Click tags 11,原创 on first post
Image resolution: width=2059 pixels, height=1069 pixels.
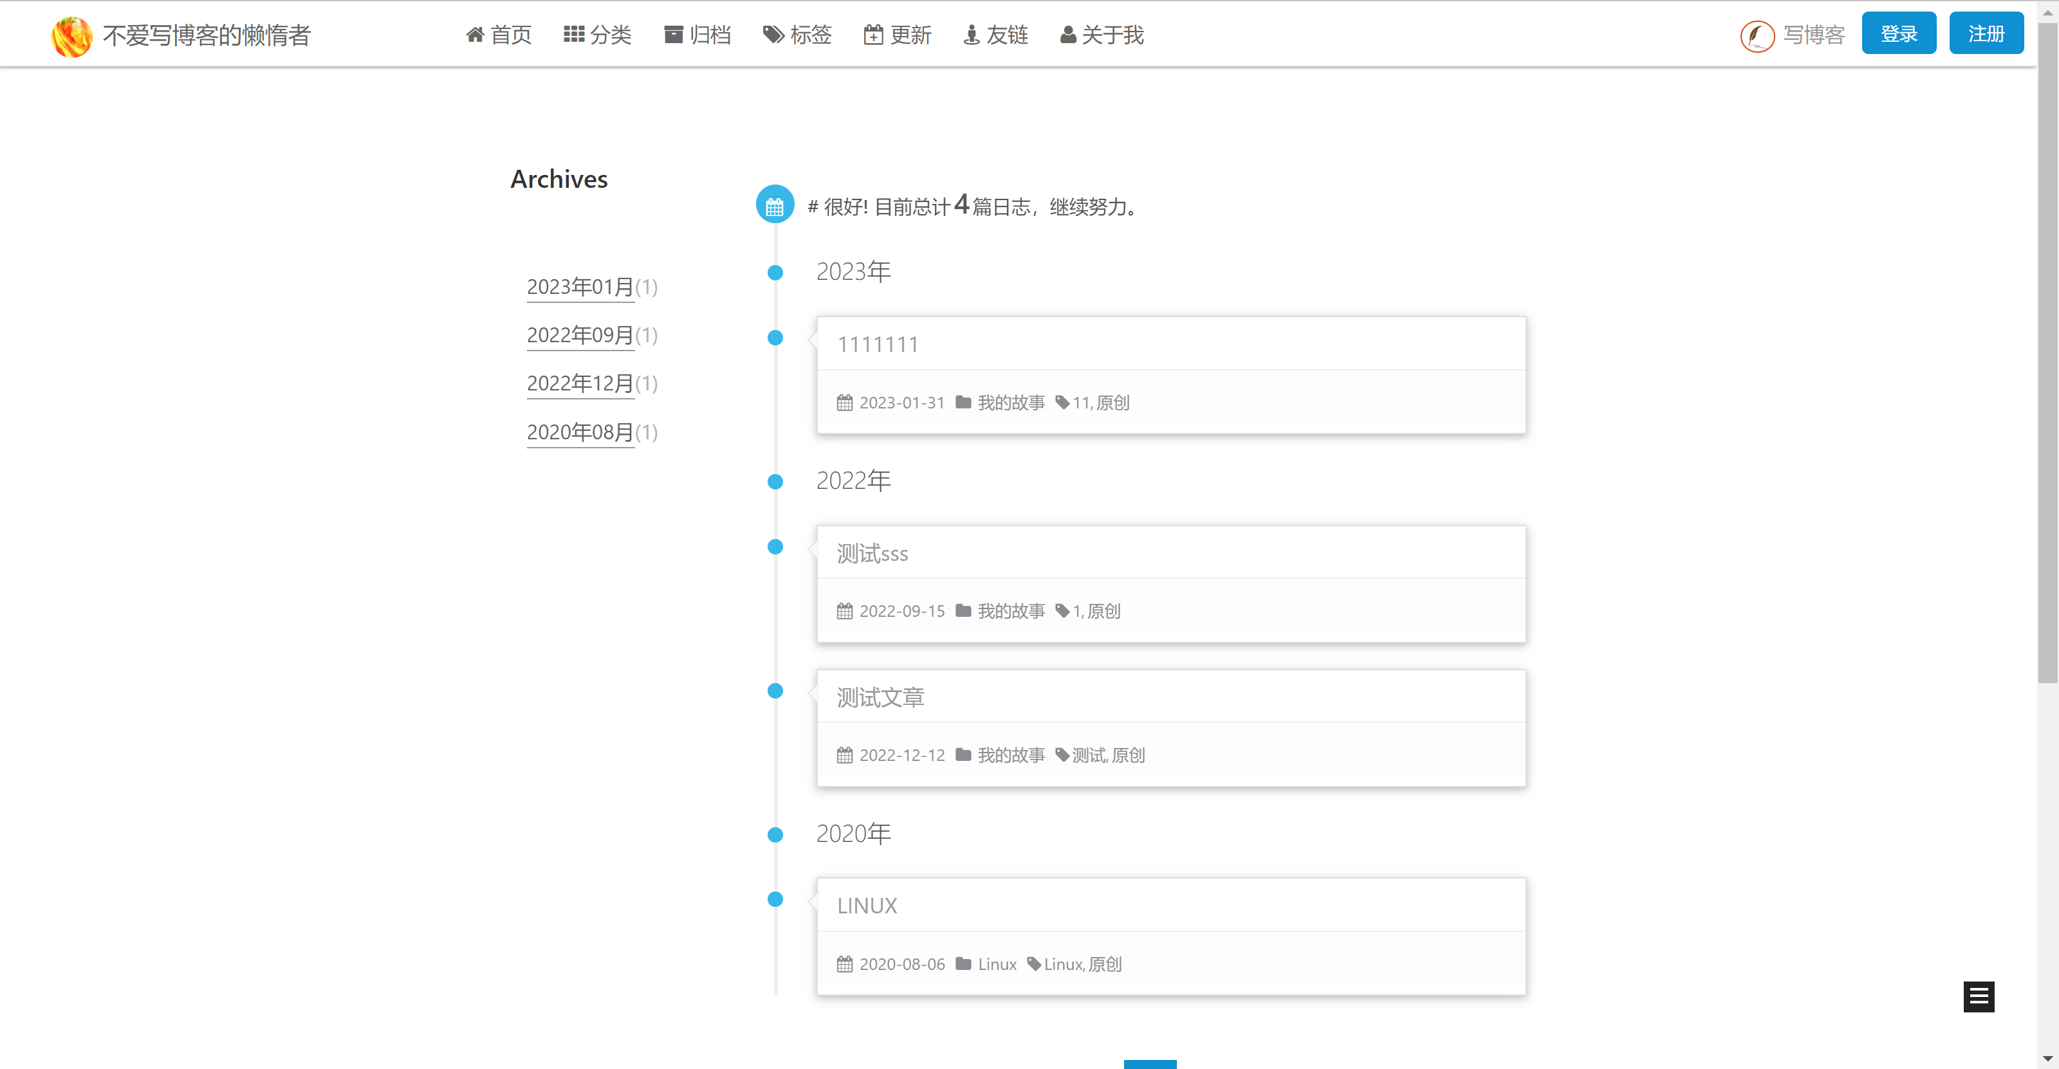coord(1101,403)
